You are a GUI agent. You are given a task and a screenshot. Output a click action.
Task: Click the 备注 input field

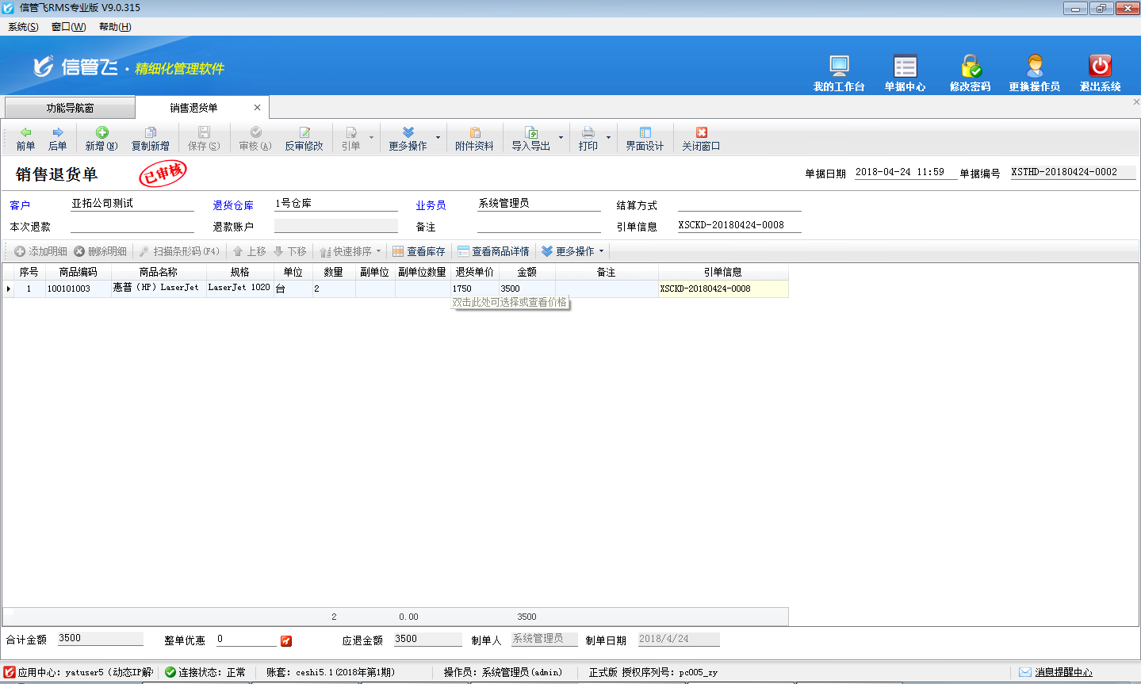pyautogui.click(x=538, y=227)
